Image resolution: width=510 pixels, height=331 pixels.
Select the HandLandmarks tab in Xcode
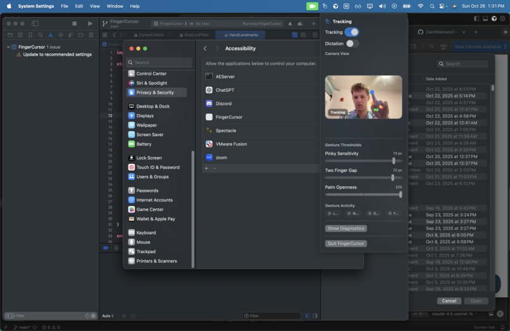tap(240, 35)
